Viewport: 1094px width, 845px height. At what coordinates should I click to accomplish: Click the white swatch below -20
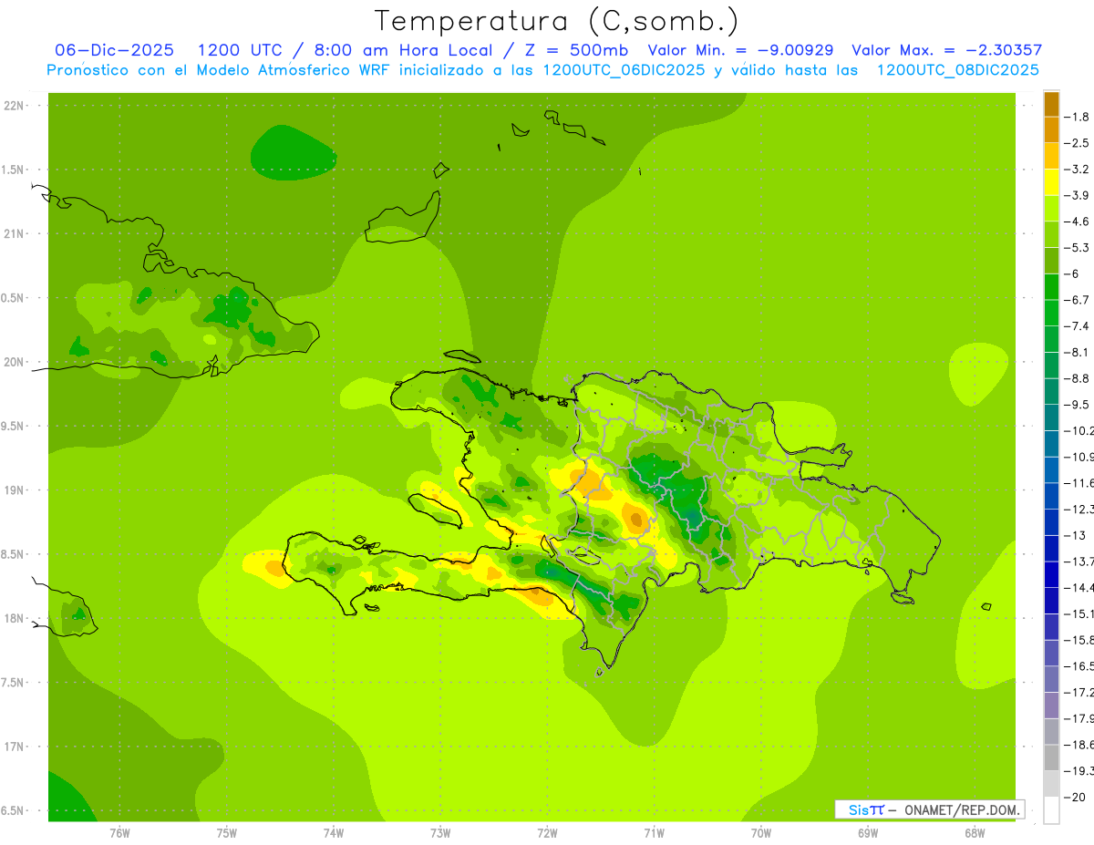click(1051, 810)
